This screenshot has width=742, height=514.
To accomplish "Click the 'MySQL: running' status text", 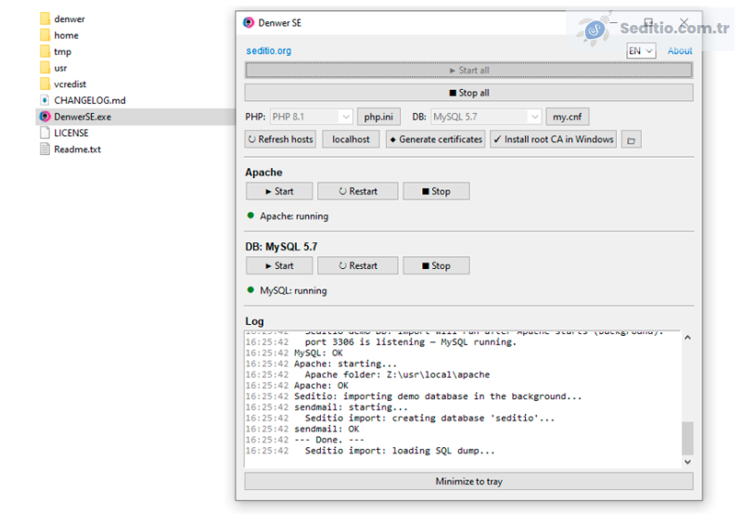I will click(x=293, y=290).
